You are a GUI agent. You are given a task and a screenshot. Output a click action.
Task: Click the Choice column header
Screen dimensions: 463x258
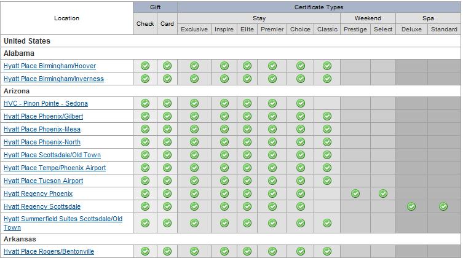[x=300, y=29]
